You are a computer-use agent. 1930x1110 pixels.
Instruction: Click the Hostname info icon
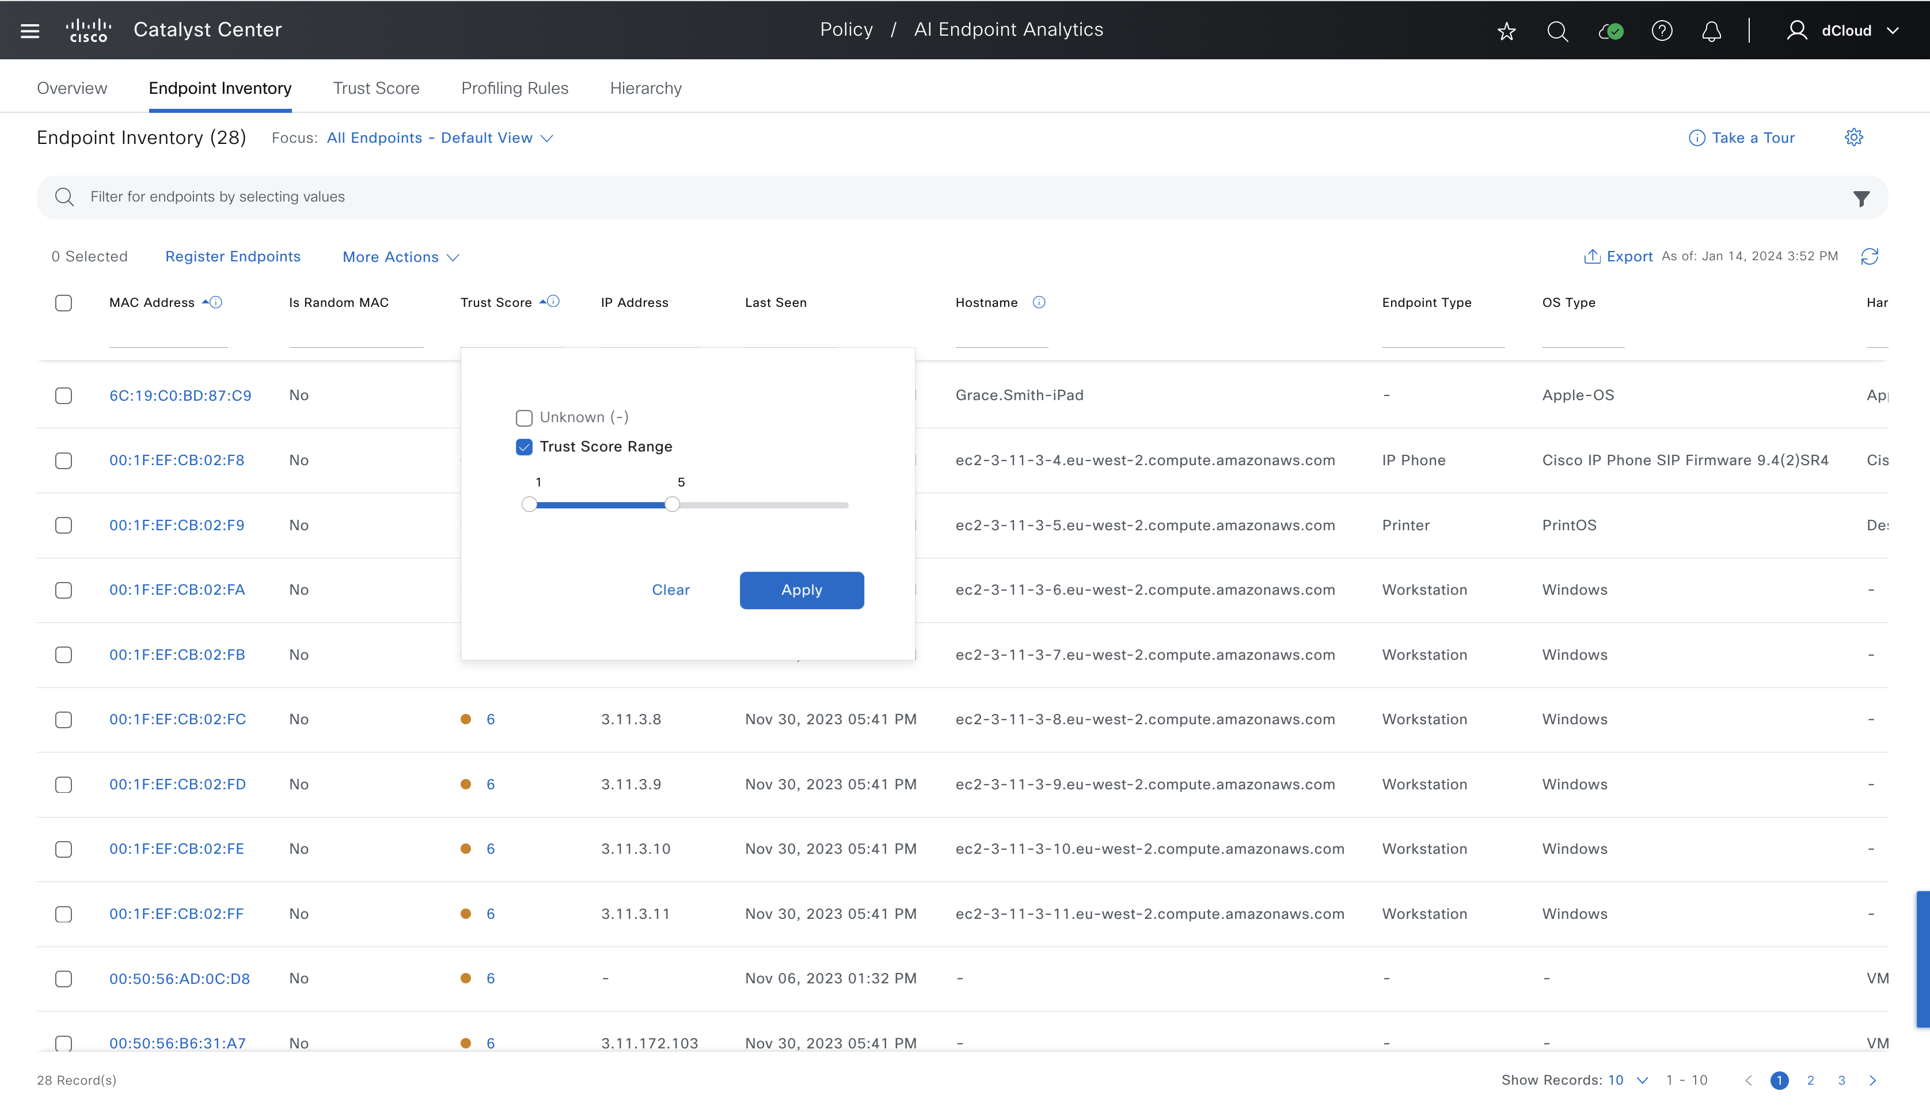point(1039,303)
